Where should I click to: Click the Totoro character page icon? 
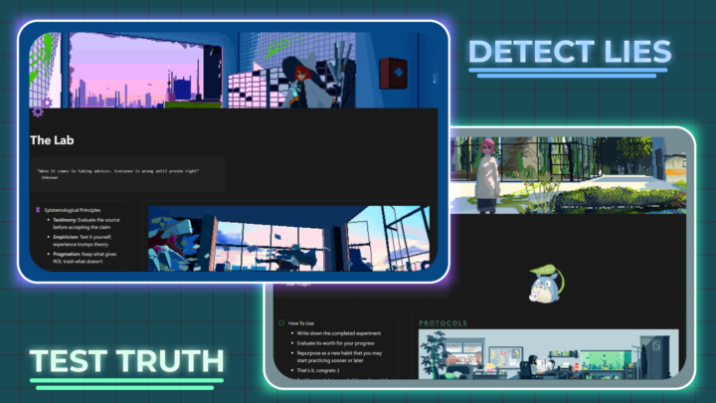pyautogui.click(x=547, y=285)
